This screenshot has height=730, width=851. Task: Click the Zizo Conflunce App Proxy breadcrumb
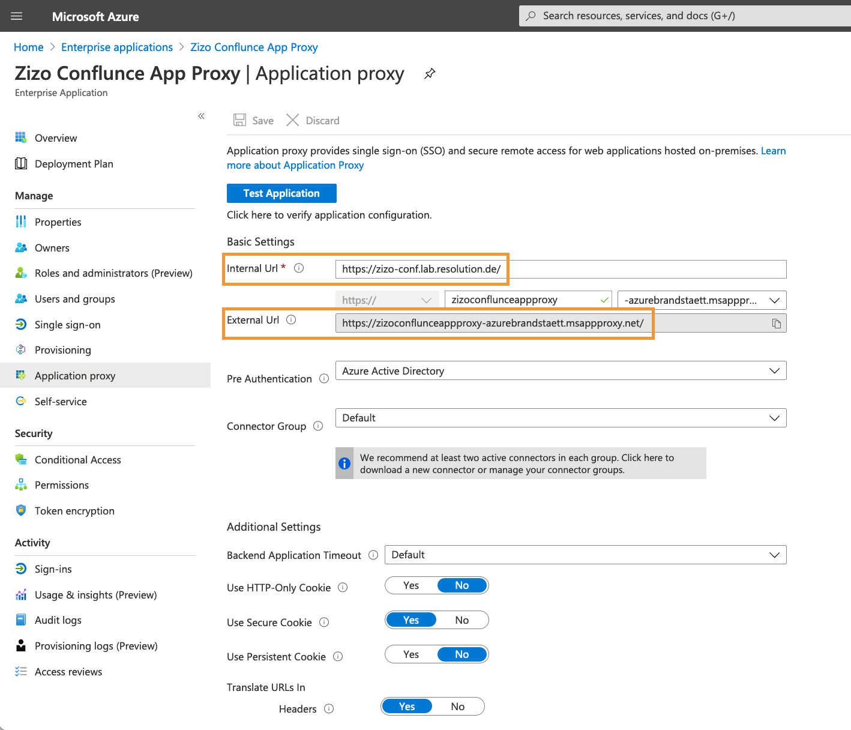254,47
